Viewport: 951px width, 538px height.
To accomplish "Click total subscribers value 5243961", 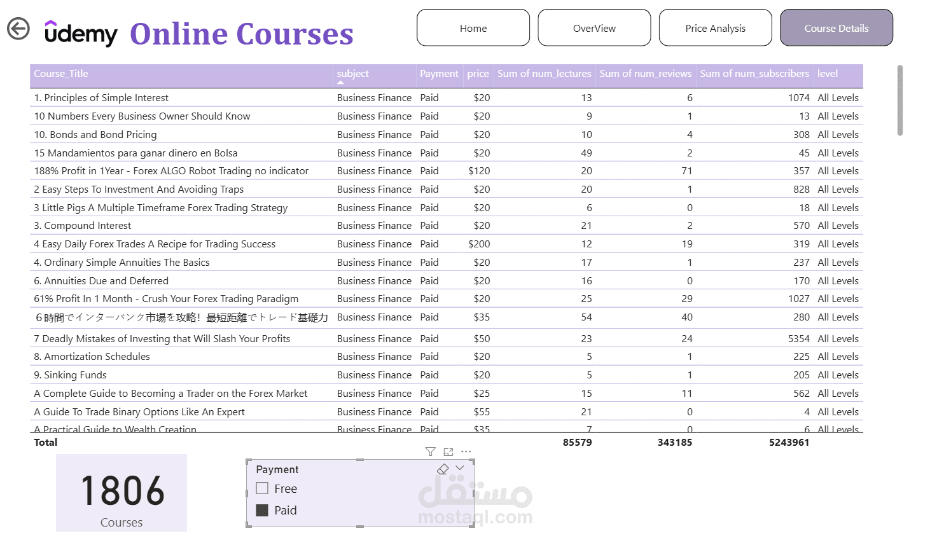I will point(789,442).
